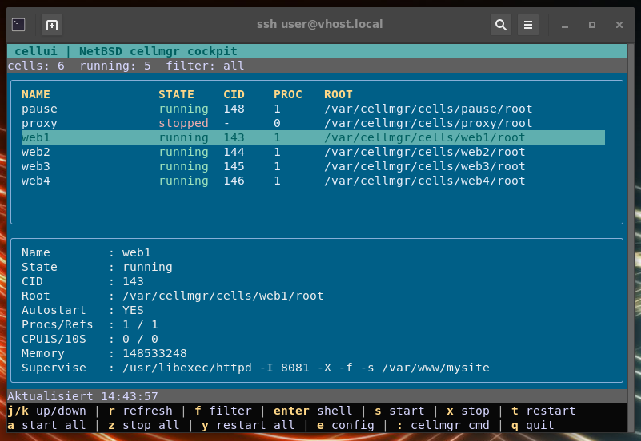This screenshot has height=441, width=641.
Task: Click the STATE column header
Action: (x=176, y=94)
